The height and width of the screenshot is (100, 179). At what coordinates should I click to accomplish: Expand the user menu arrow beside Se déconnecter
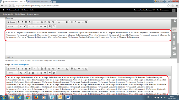(174, 10)
